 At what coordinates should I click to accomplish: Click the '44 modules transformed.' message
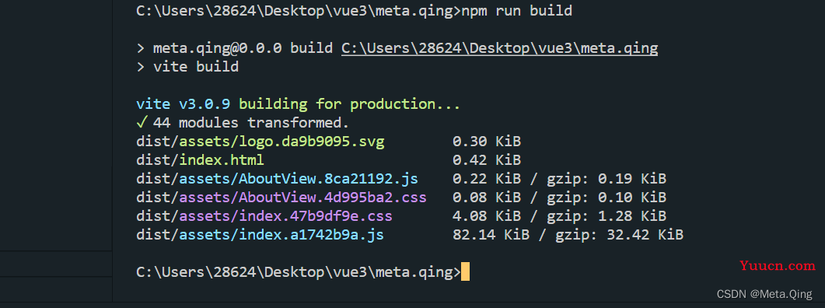(251, 123)
